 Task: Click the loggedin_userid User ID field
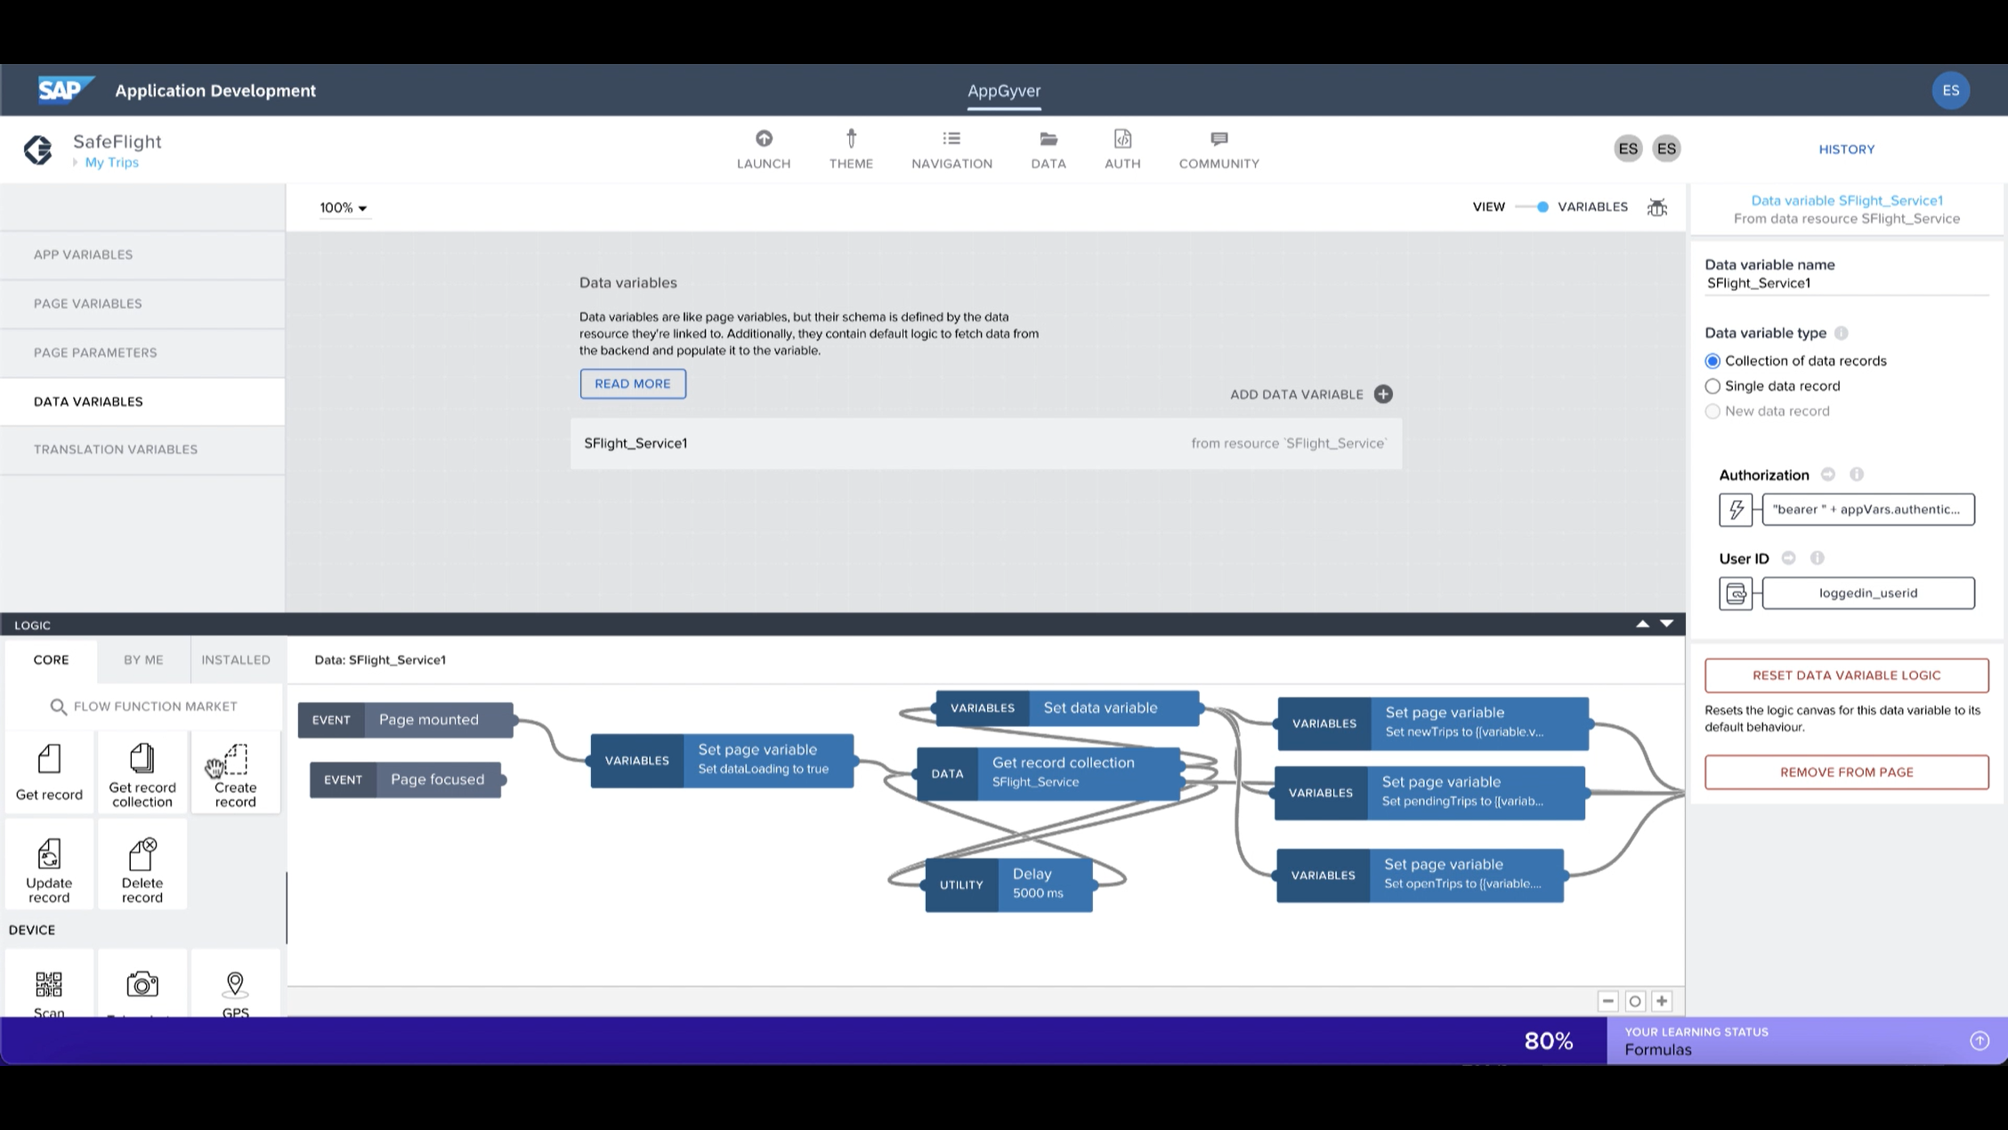[1867, 593]
